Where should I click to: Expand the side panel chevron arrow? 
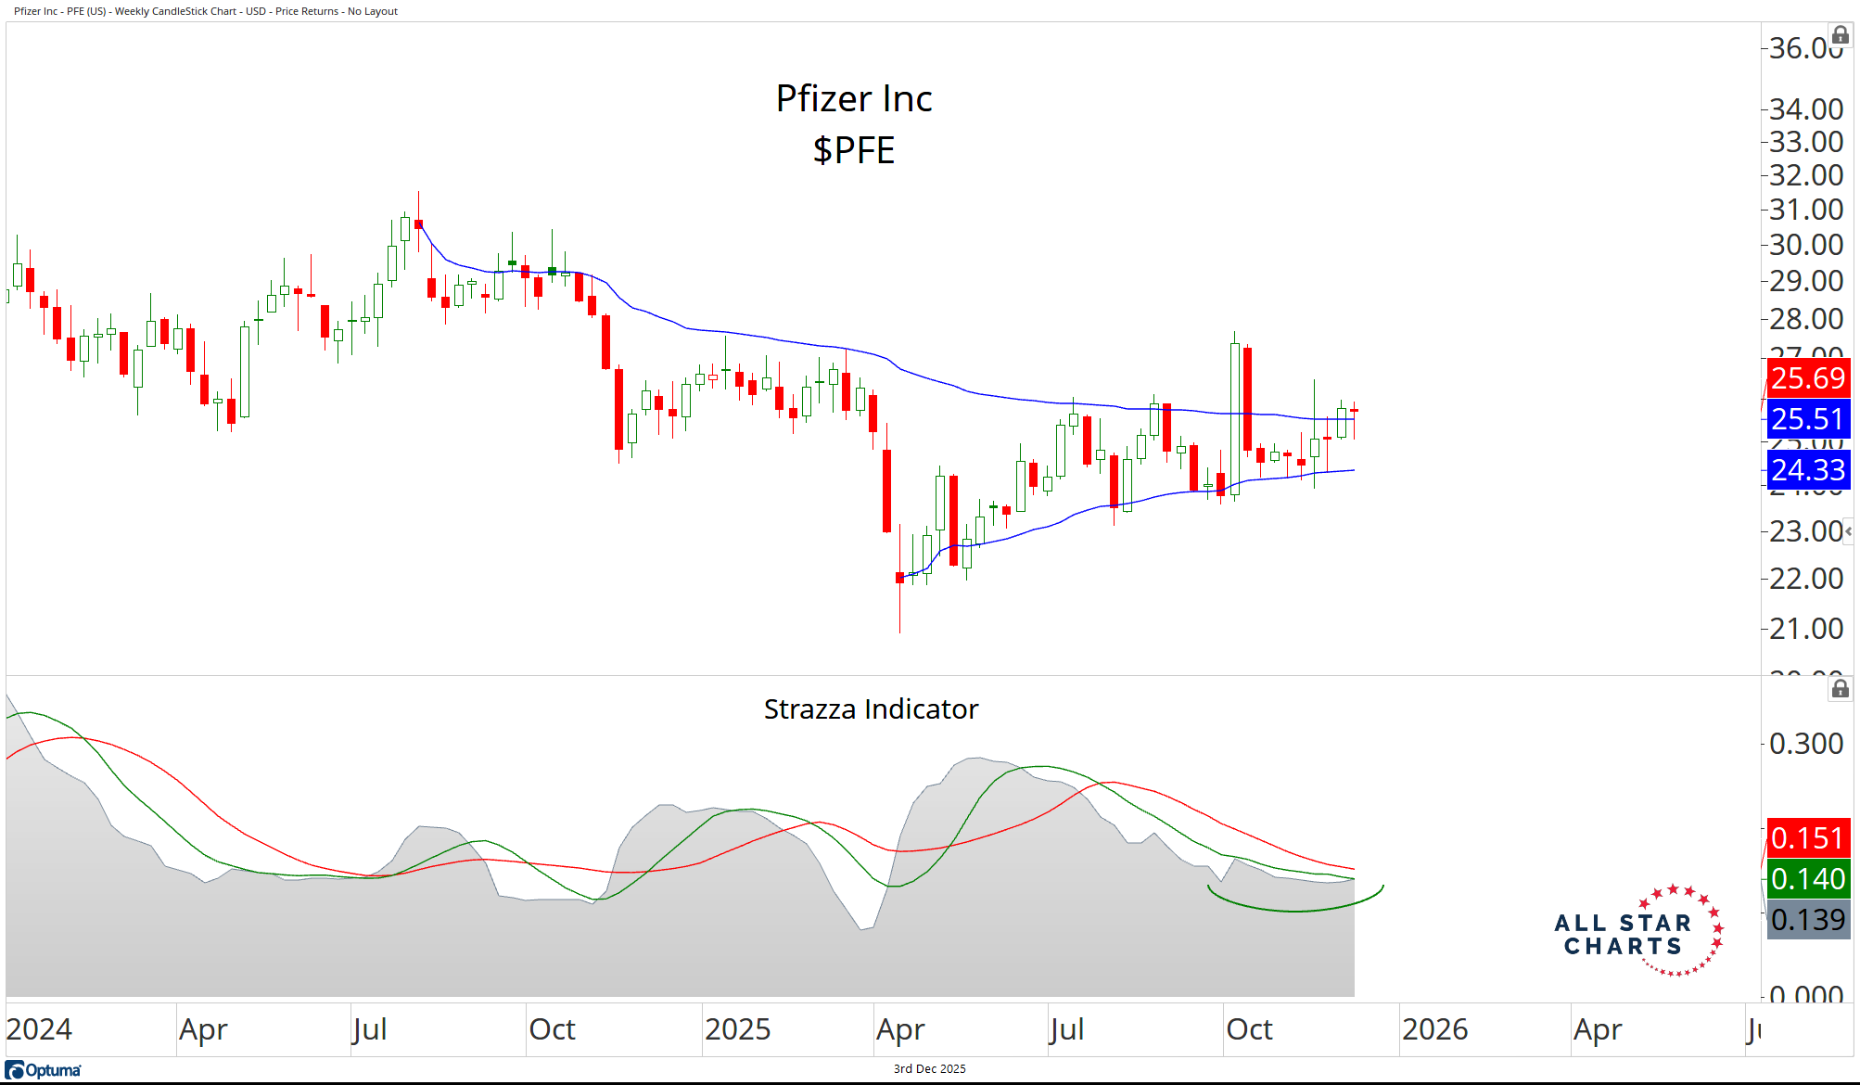coord(1848,531)
